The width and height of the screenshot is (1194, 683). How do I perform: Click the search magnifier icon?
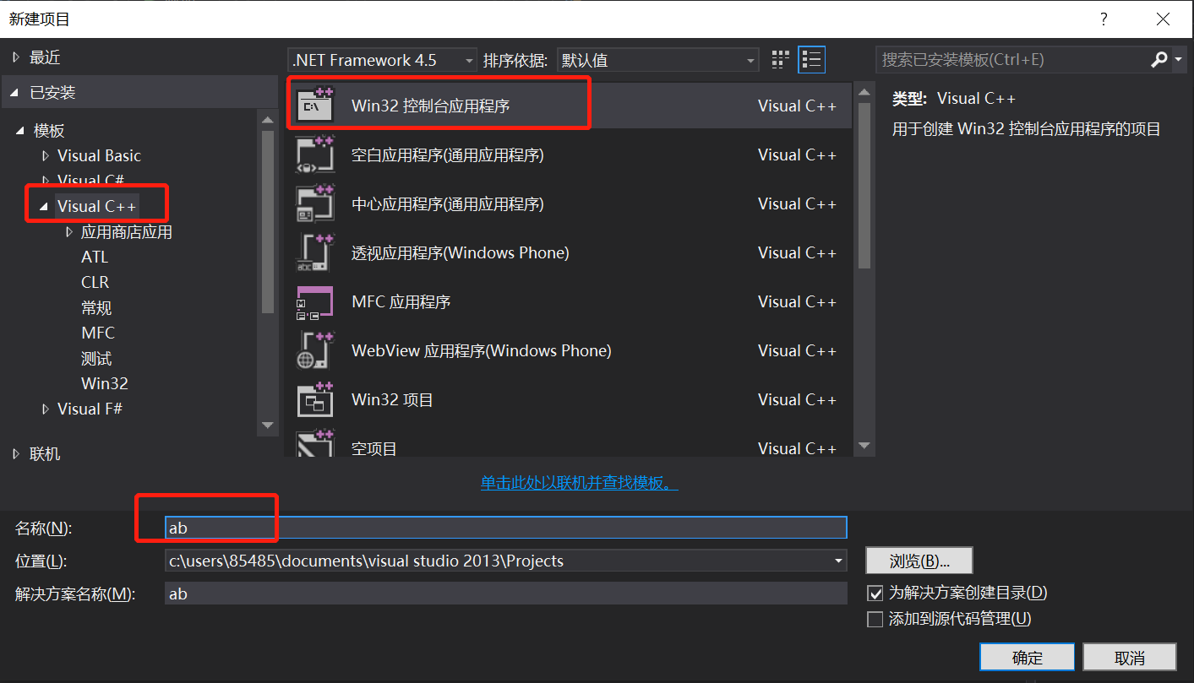click(x=1159, y=59)
